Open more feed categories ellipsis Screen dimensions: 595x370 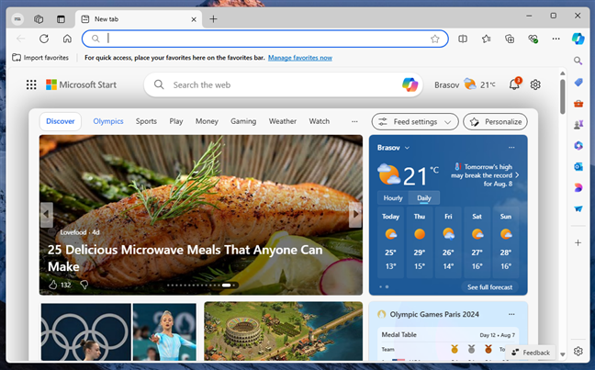(354, 121)
